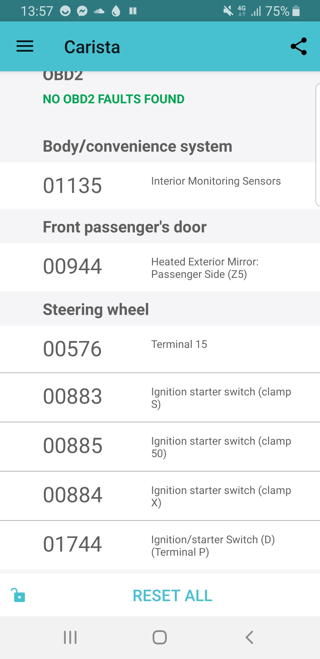The height and width of the screenshot is (659, 320).
Task: Open fault 01744 Terminal P entry
Action: point(160,545)
